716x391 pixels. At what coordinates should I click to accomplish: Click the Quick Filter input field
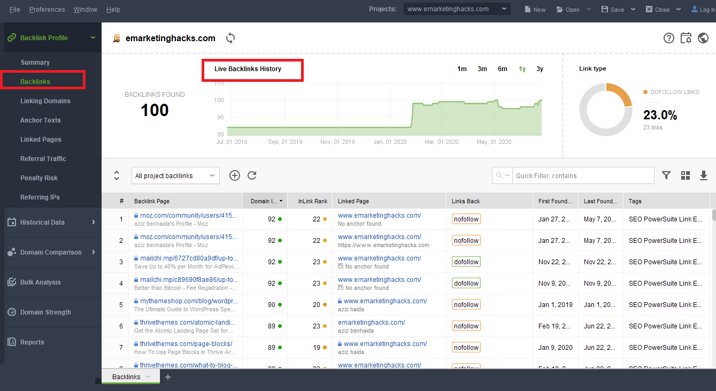[x=583, y=175]
